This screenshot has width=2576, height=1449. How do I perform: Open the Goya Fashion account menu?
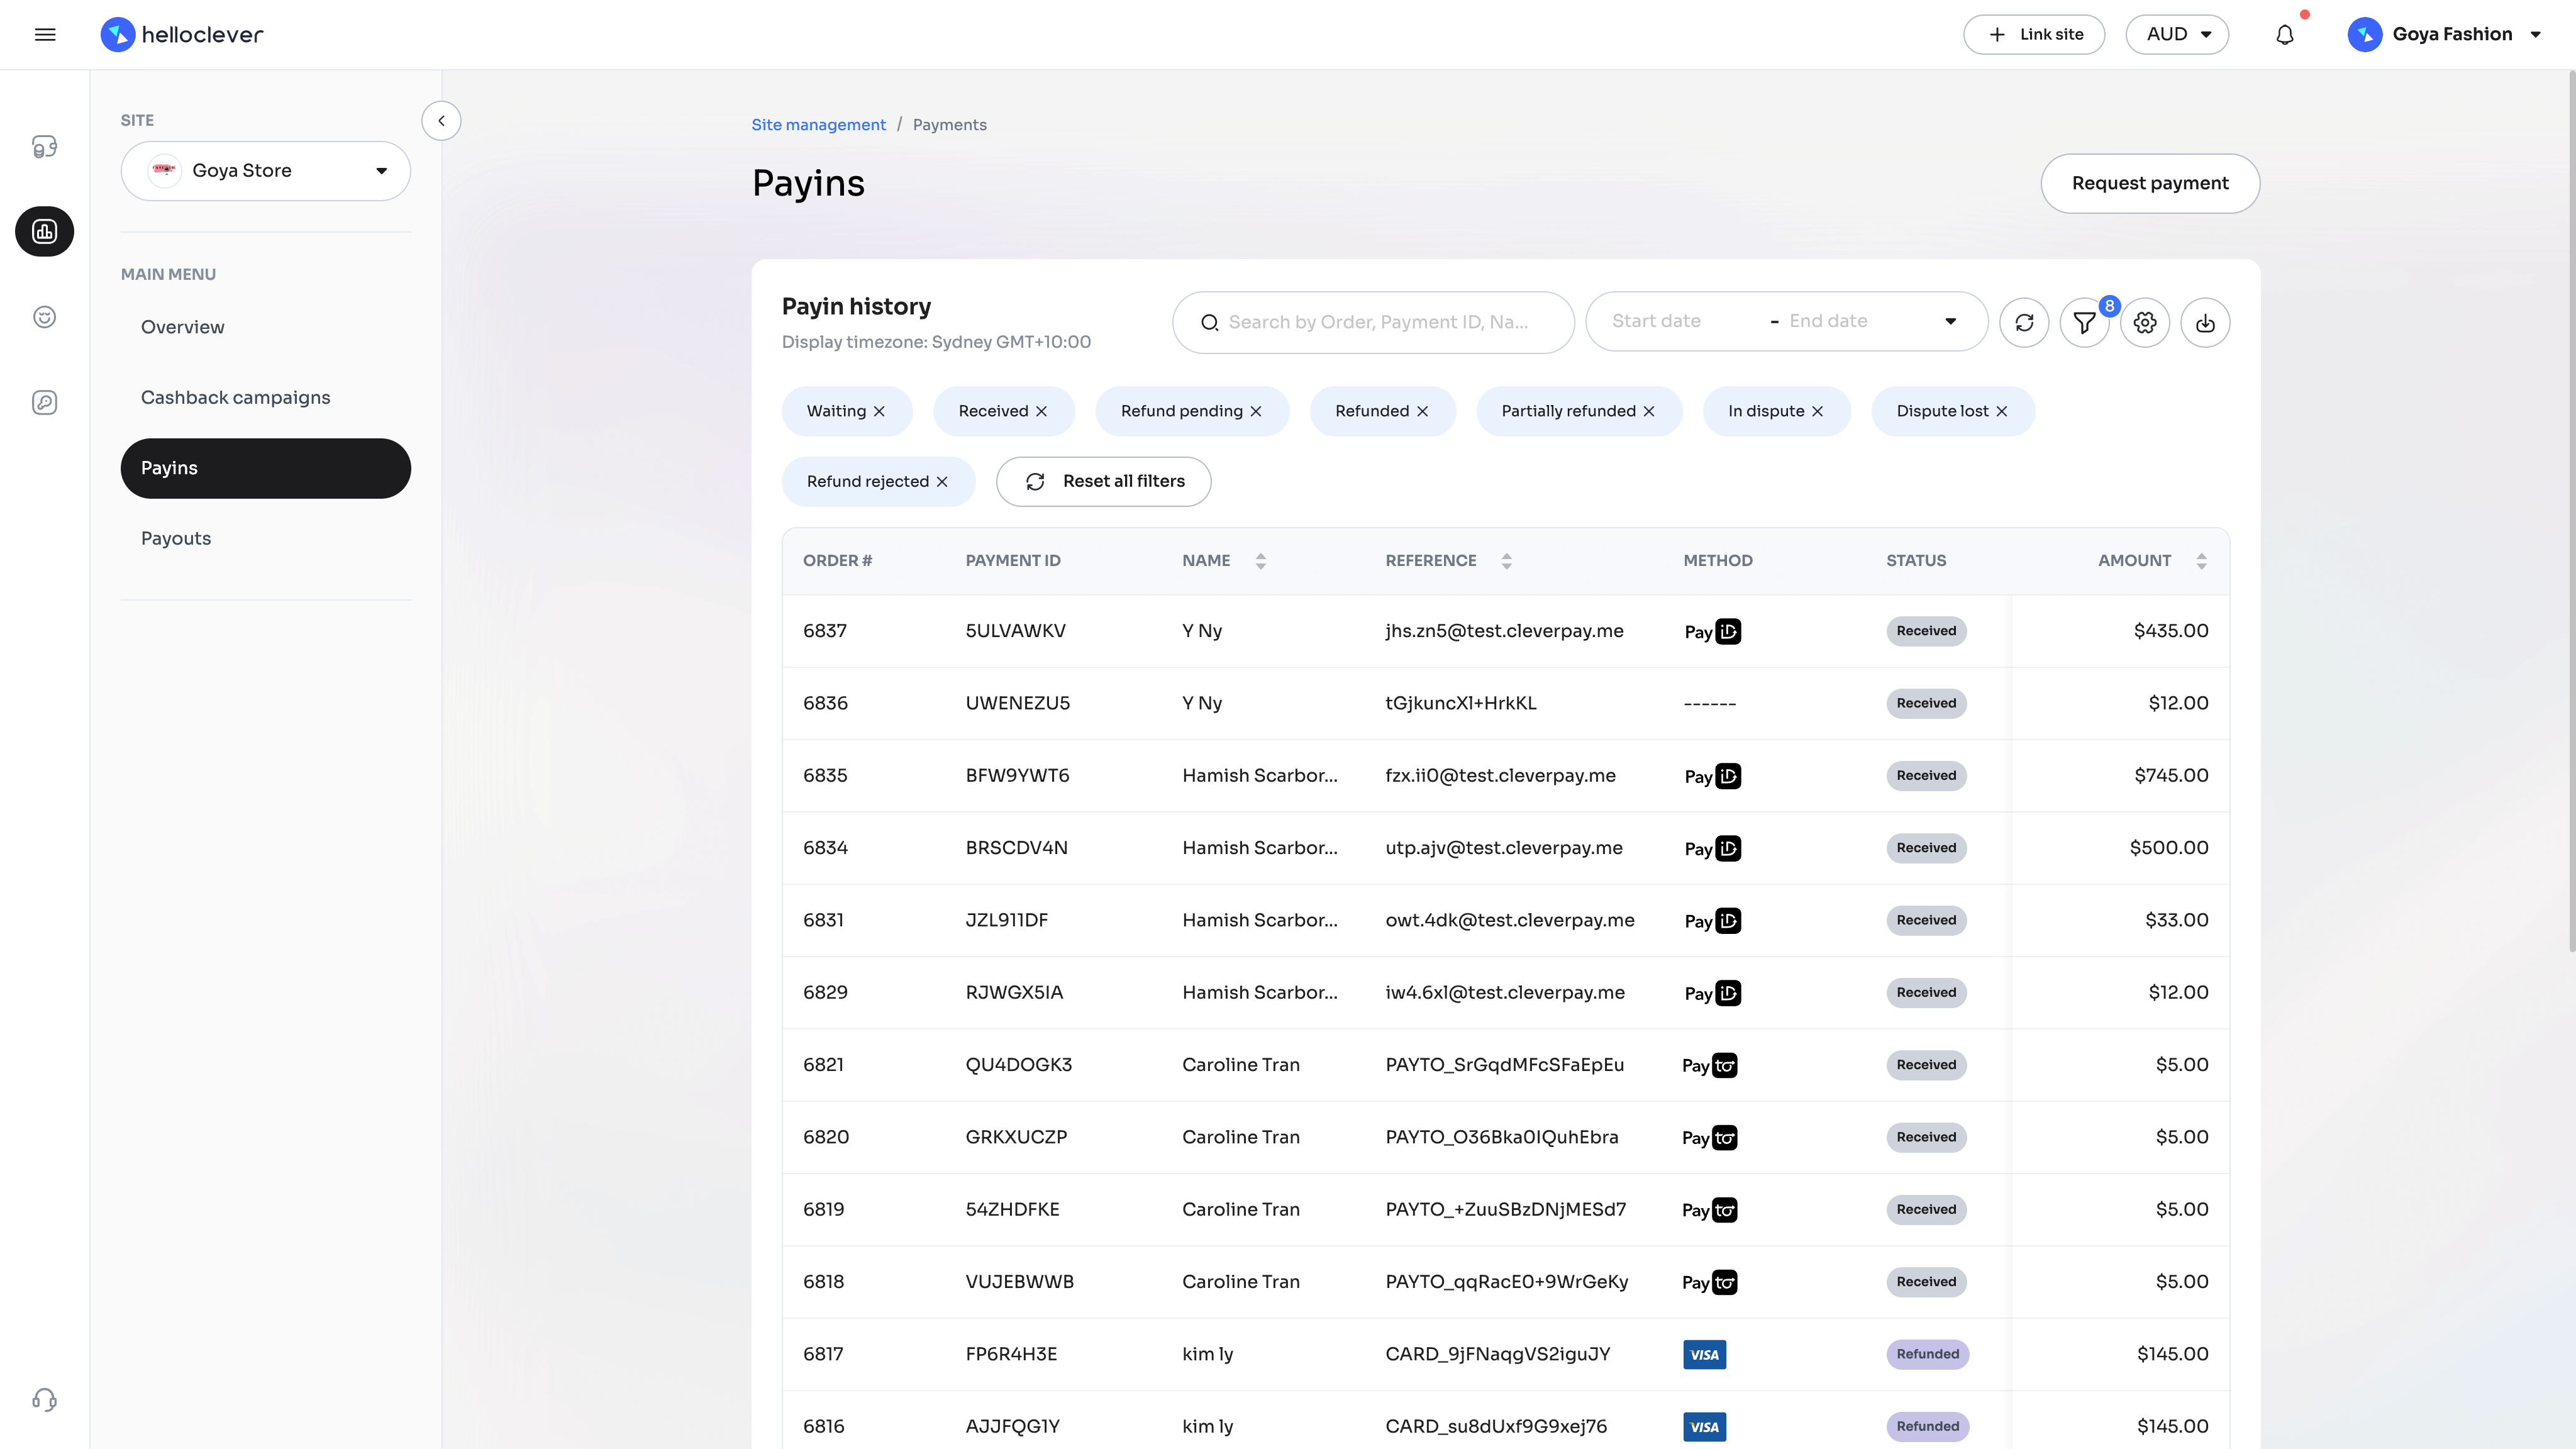coord(2445,35)
